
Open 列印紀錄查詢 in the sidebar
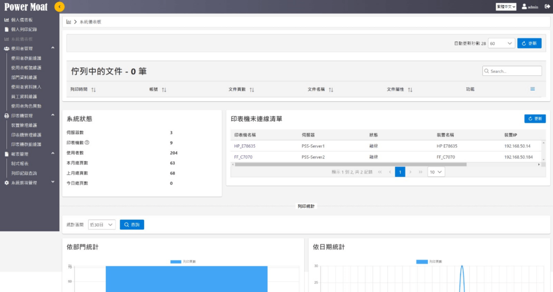(24, 173)
